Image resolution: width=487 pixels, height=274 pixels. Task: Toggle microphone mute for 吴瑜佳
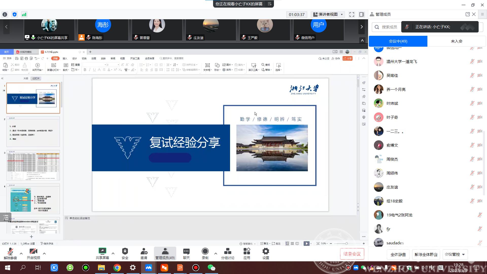[472, 75]
